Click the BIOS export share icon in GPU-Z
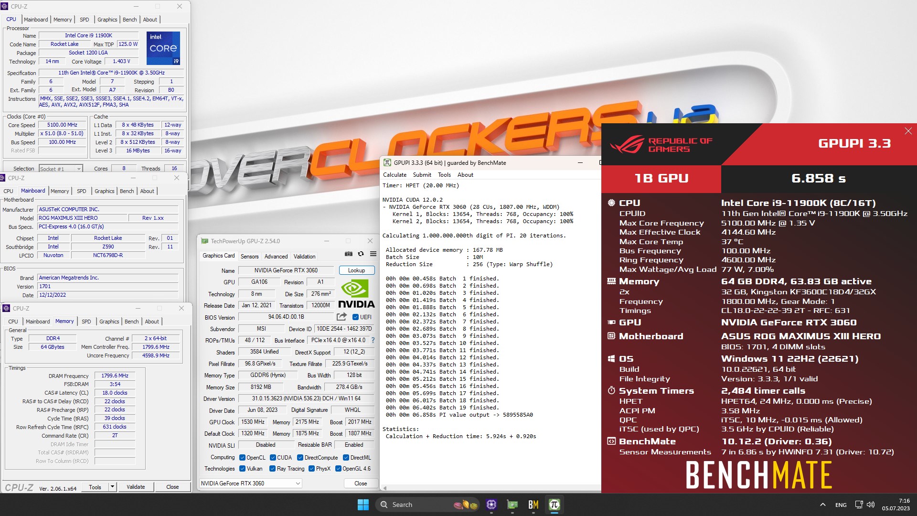Screen dimensions: 917x516 [x=341, y=317]
